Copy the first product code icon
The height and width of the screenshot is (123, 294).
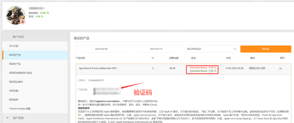point(94,89)
